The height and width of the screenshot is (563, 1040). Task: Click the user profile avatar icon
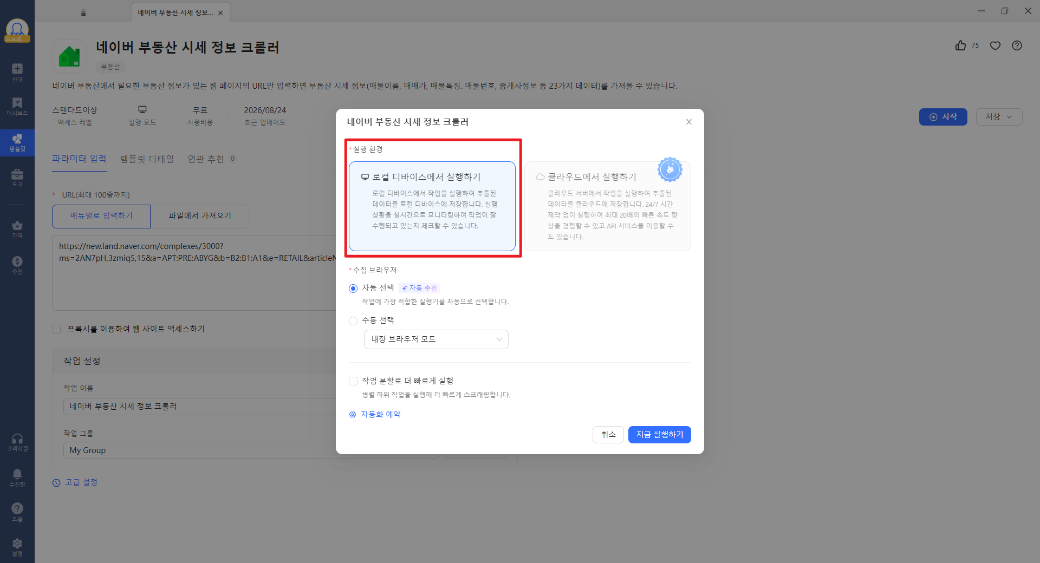[17, 30]
